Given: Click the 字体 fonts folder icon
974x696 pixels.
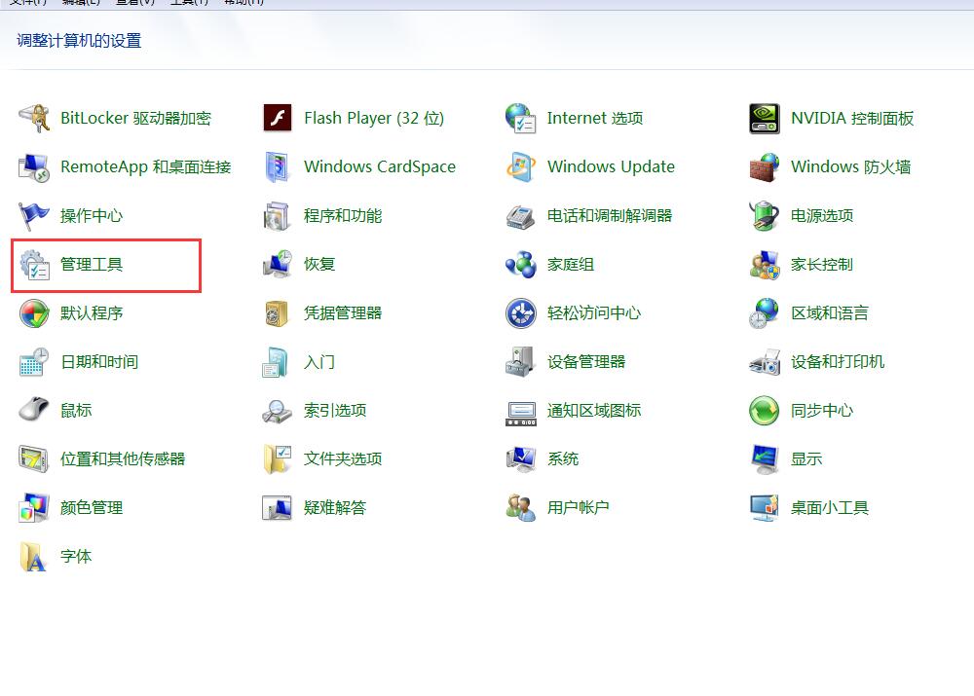Looking at the screenshot, I should tap(34, 556).
